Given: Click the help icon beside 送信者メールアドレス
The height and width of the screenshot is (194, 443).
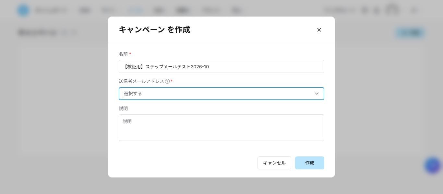Looking at the screenshot, I should [167, 81].
